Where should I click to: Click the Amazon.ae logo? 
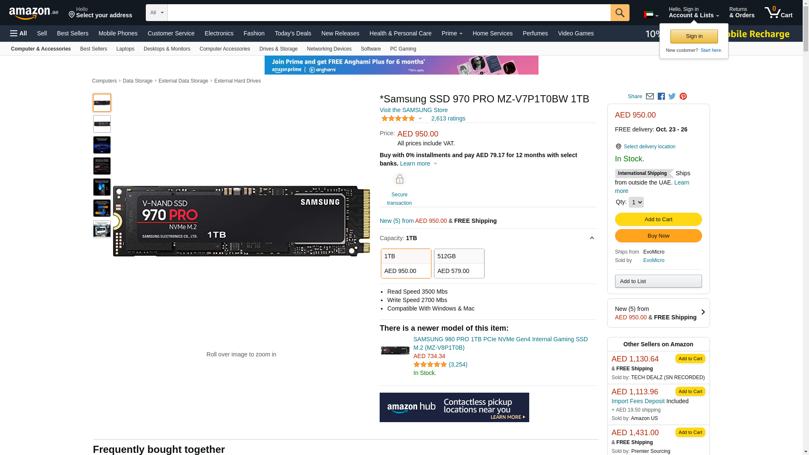tap(34, 13)
